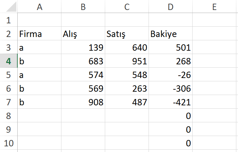Viewport: 238px width, 152px height.
Task: Select column A header
Action: click(x=39, y=7)
